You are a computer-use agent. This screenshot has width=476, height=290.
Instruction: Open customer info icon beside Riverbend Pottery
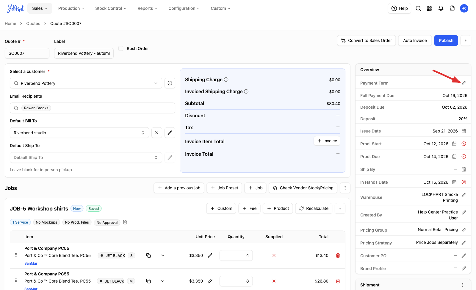point(170,83)
